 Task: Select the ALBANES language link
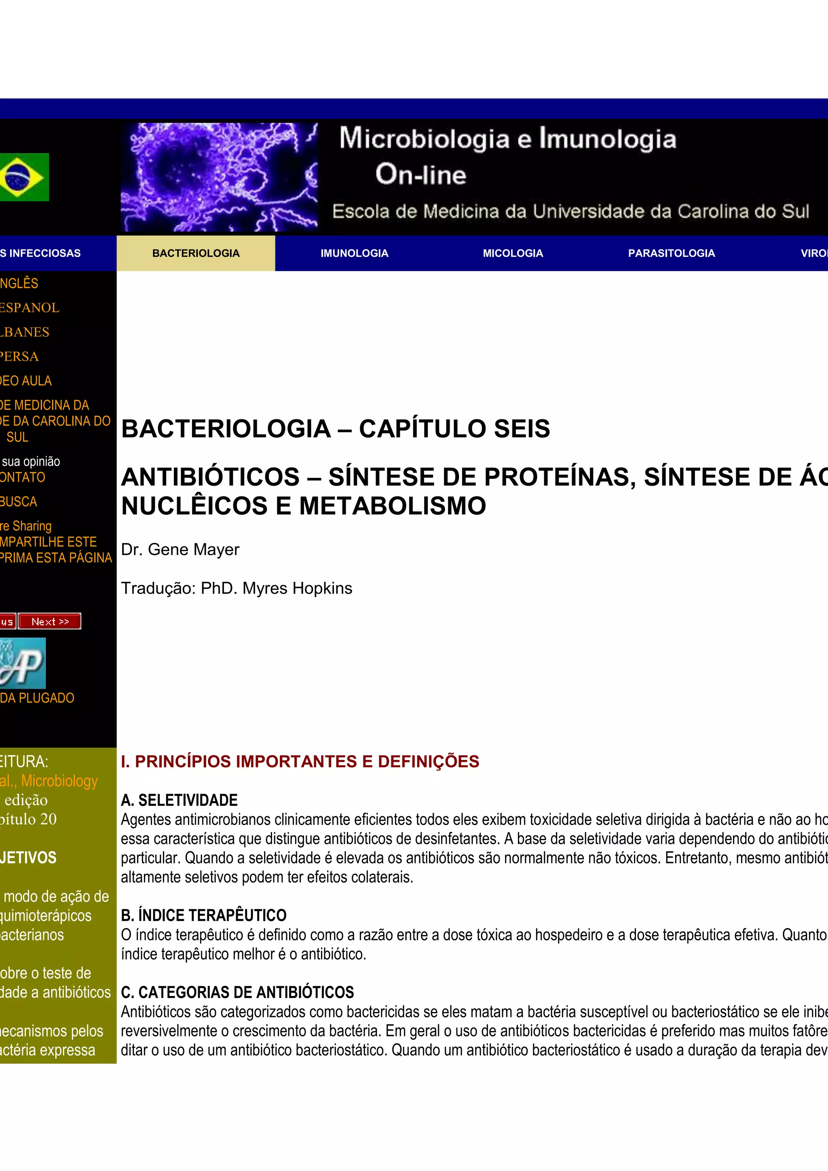(x=25, y=332)
